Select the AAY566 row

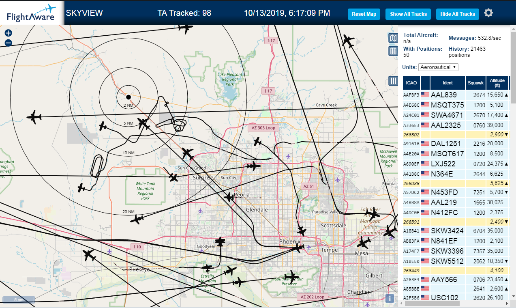click(x=456, y=280)
